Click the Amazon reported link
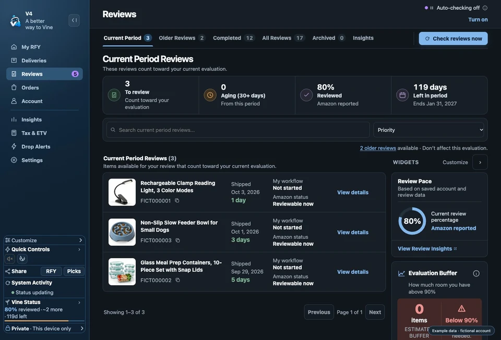Screen dimensions: 501x340 point(454,228)
